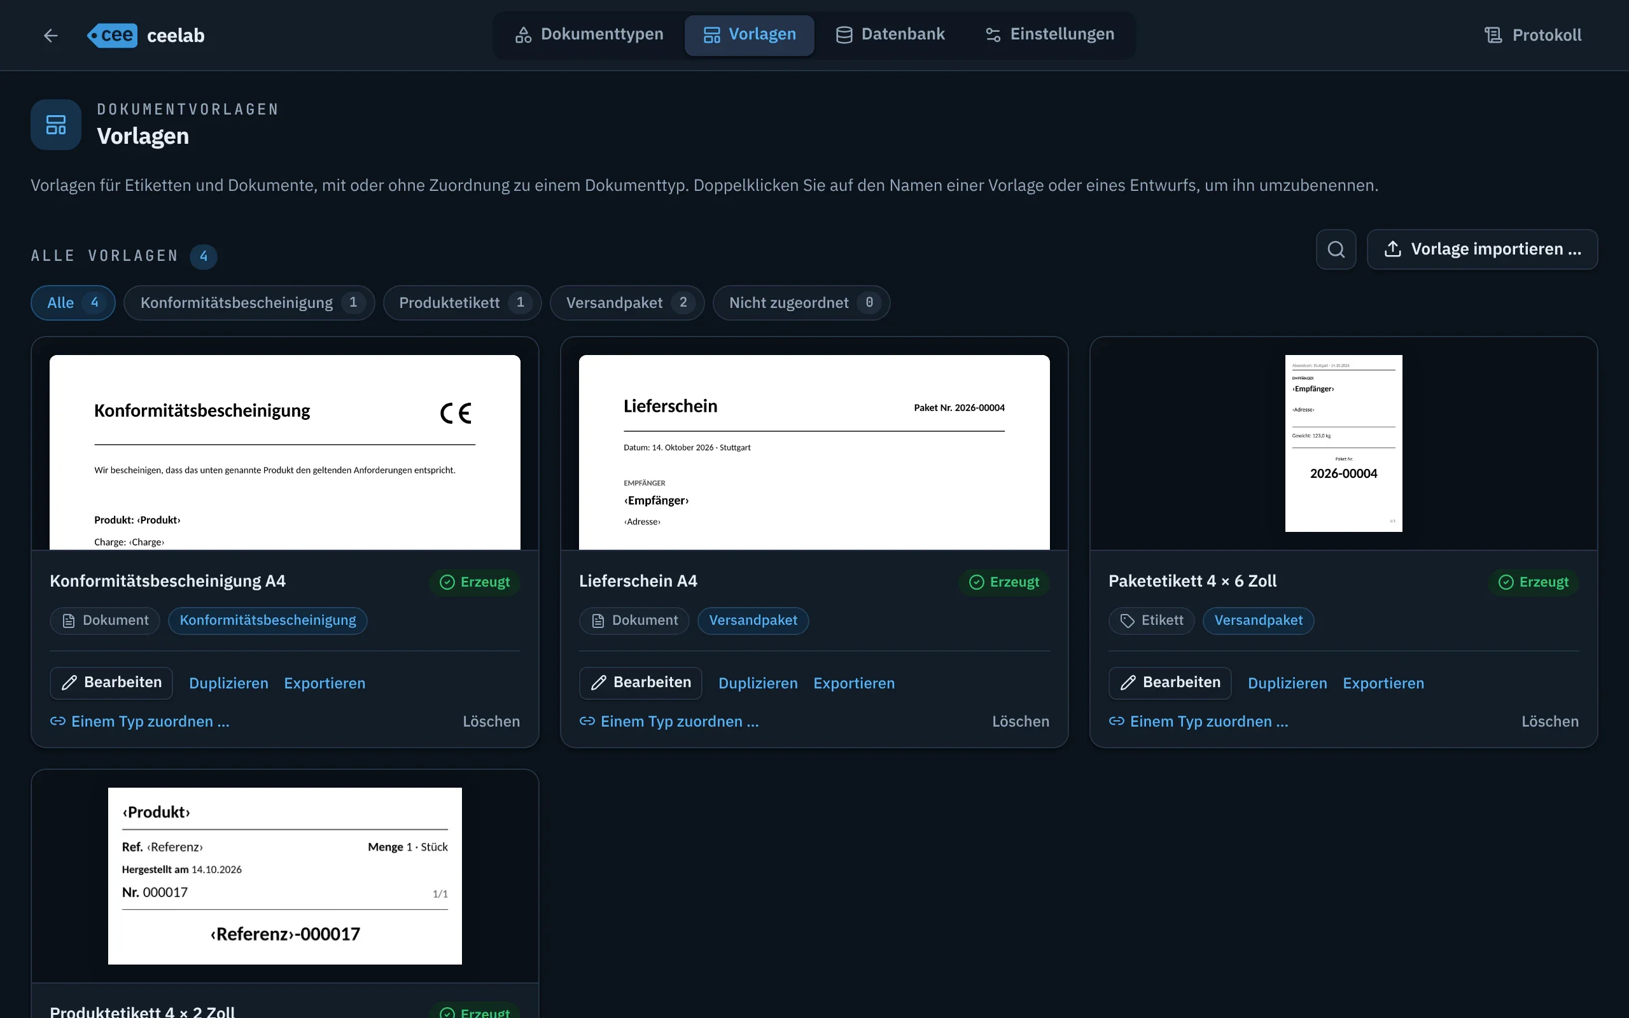
Task: Open Einem Typ zuordnen for Lieferschein A4
Action: (669, 722)
